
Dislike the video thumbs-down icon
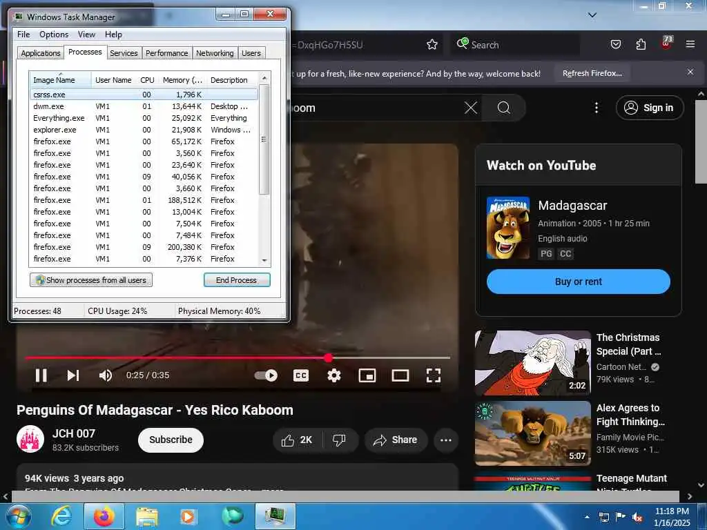pos(339,440)
